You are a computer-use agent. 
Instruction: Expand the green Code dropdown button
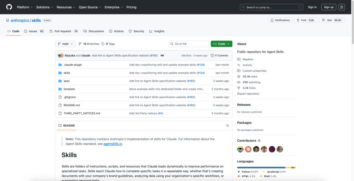(x=221, y=44)
